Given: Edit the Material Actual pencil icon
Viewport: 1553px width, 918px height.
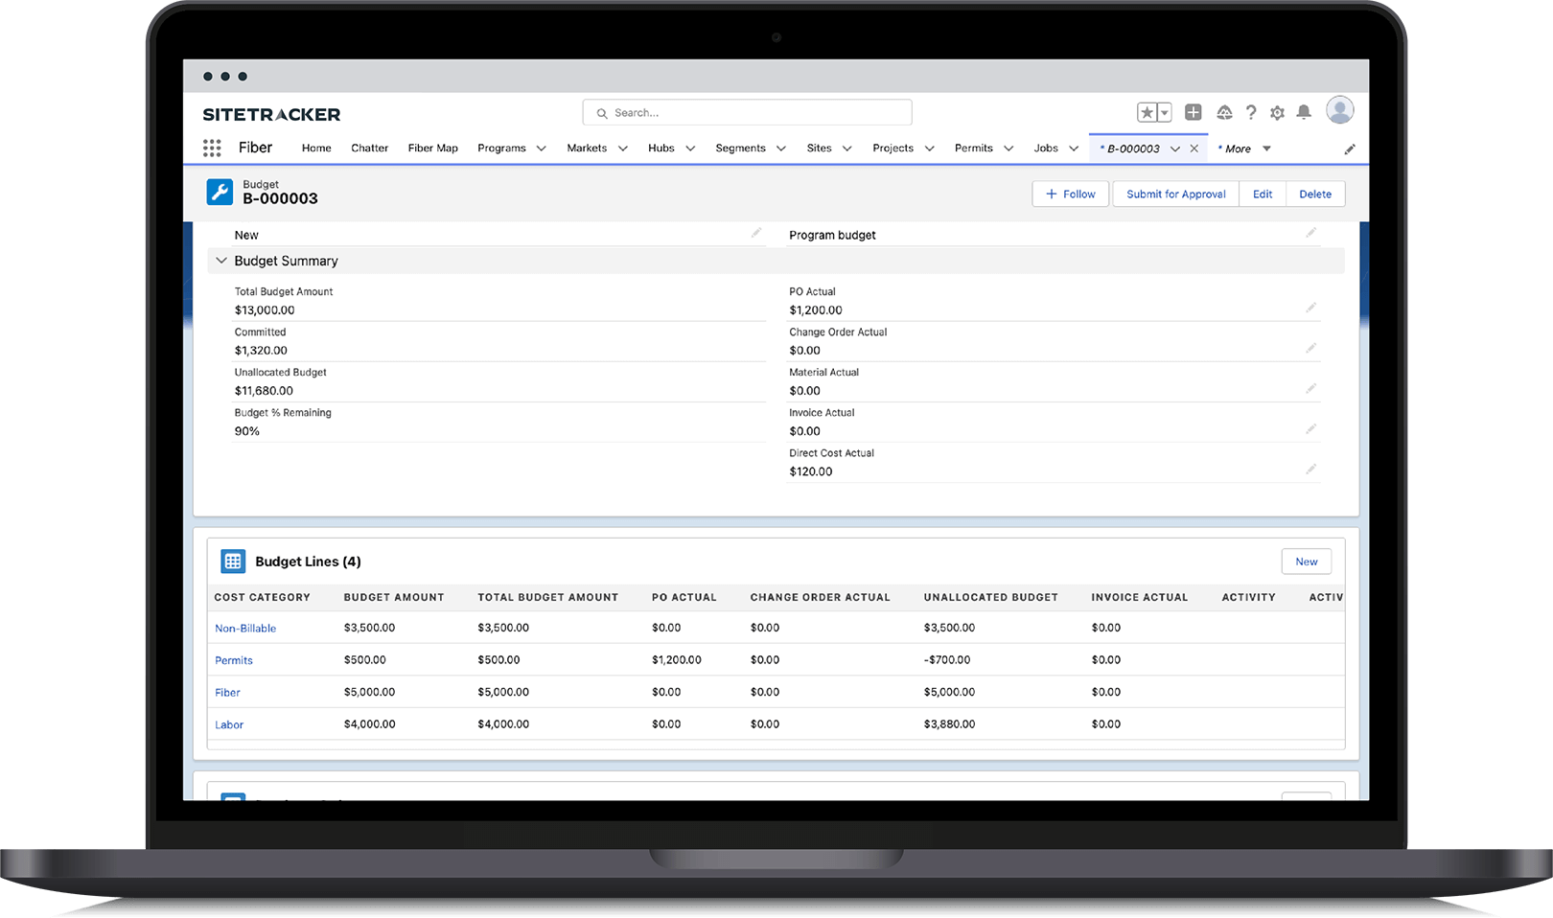Looking at the screenshot, I should (x=1310, y=388).
